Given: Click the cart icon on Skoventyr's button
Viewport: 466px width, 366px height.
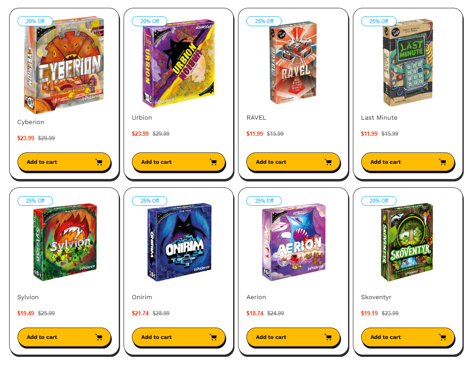Looking at the screenshot, I should point(442,337).
